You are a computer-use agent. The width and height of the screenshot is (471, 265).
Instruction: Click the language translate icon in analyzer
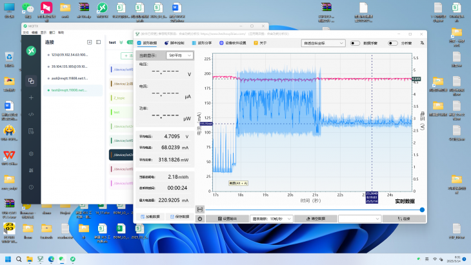[422, 43]
